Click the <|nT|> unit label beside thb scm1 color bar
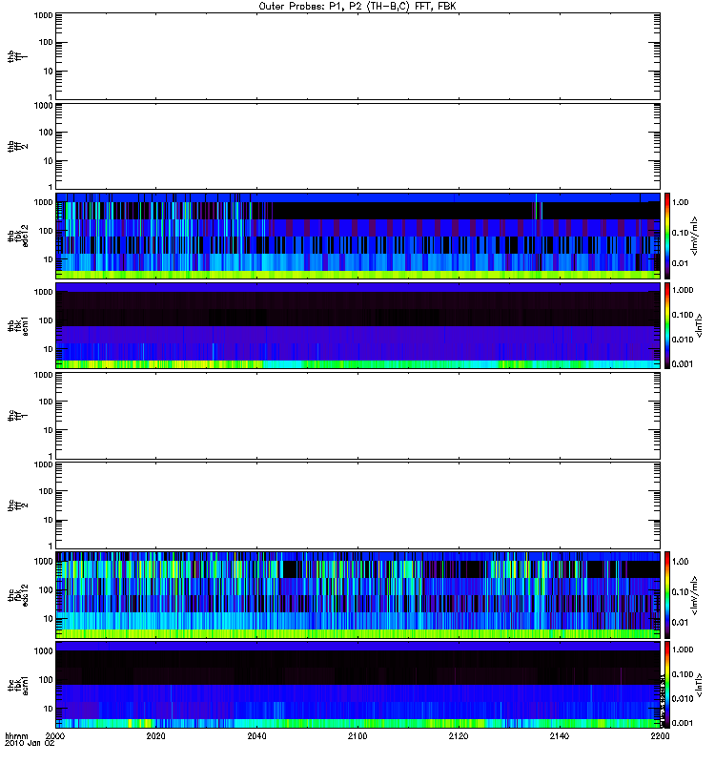The image size is (715, 763). pyautogui.click(x=700, y=326)
